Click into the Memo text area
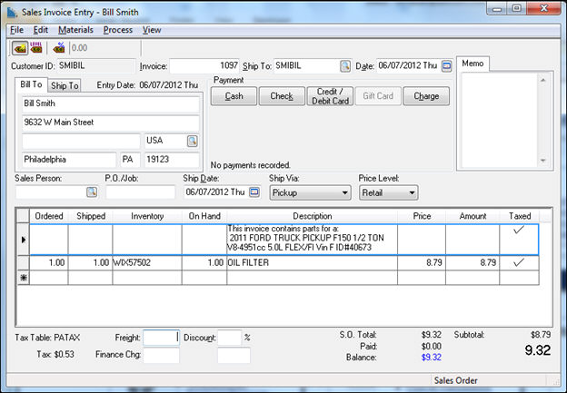567x393 pixels. [500, 121]
